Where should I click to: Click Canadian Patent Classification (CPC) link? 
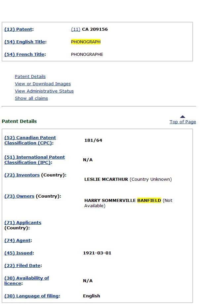(x=30, y=140)
